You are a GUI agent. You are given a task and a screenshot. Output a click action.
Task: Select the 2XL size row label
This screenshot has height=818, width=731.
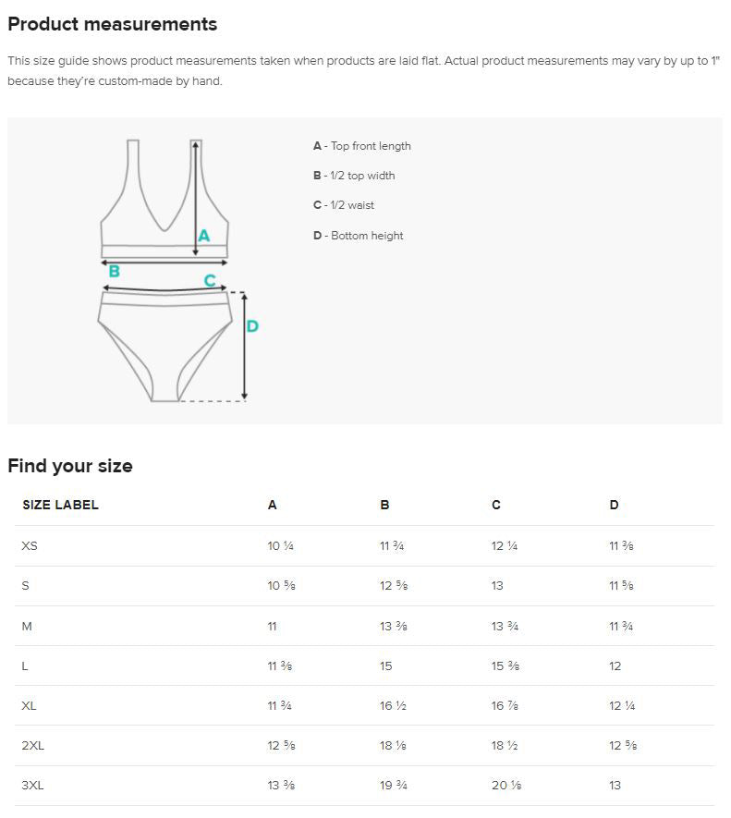pos(33,746)
